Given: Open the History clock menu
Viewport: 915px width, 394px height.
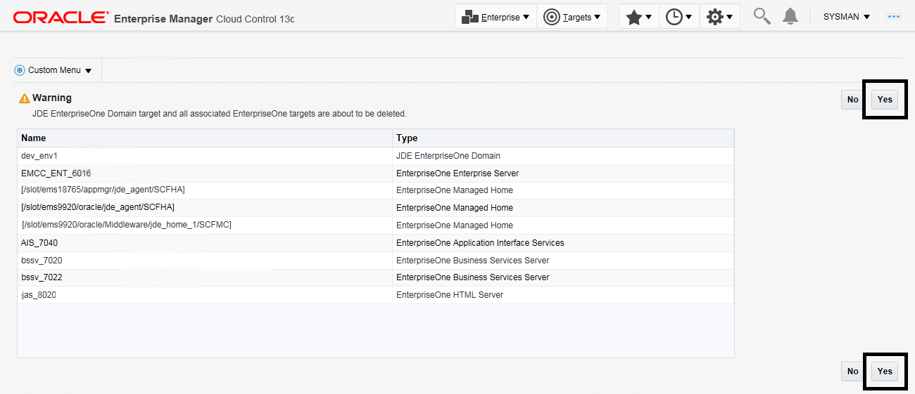Looking at the screenshot, I should pos(679,17).
